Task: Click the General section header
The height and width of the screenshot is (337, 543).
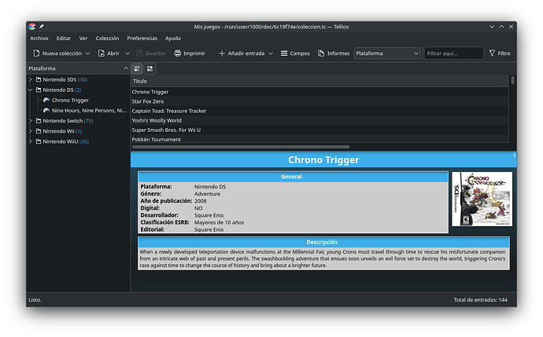Action: coord(293,177)
